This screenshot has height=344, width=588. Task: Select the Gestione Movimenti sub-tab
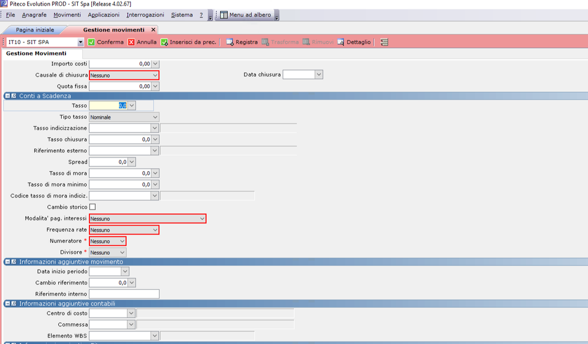(36, 54)
